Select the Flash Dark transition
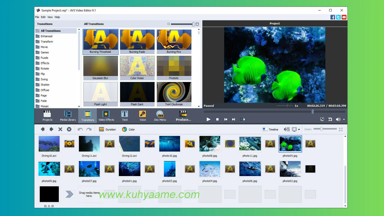Viewport: 384px width, 216px height. (137, 94)
